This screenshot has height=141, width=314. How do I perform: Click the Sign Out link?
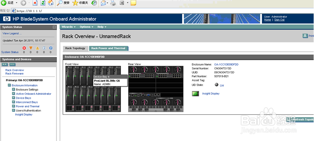(x=279, y=20)
